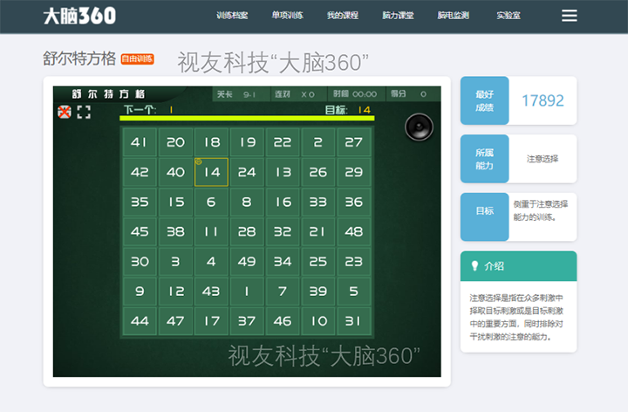Toggle fullscreen mode icon in game
The height and width of the screenshot is (412, 628).
tap(84, 112)
